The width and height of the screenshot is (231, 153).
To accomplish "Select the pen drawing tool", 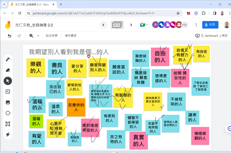I will [x=8, y=59].
